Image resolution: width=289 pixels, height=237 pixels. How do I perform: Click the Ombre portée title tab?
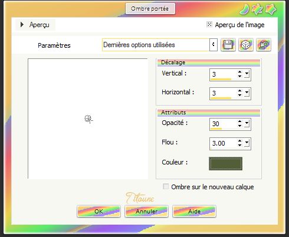(x=150, y=9)
